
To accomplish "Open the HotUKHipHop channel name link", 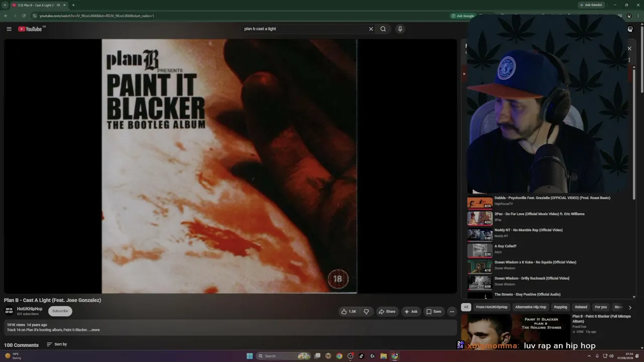I will coord(30,309).
